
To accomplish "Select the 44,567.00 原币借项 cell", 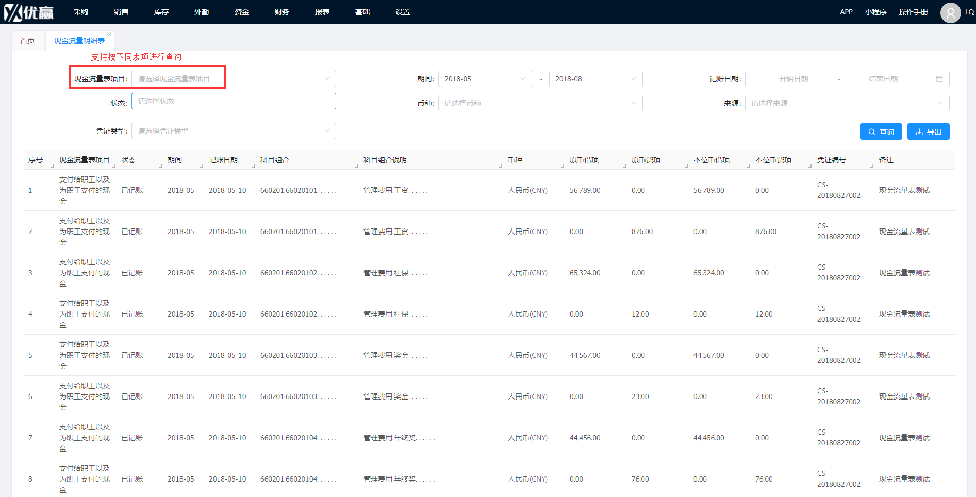I will [585, 355].
